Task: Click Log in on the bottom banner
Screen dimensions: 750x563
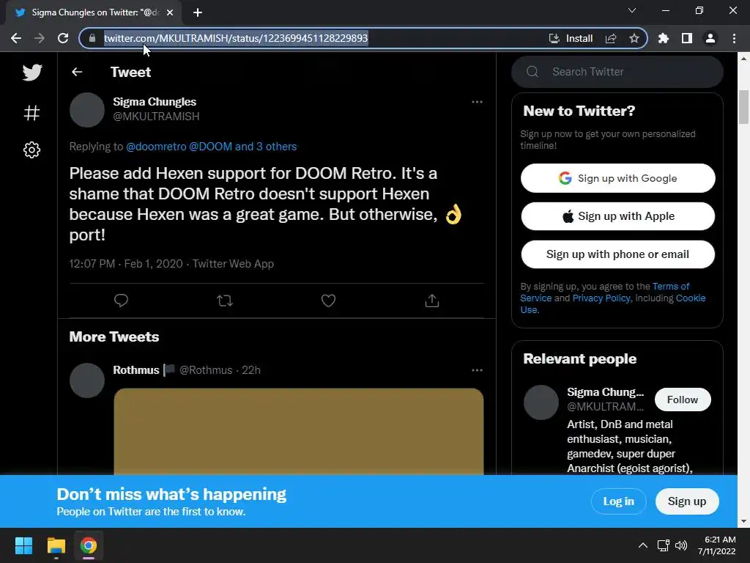Action: pos(618,501)
